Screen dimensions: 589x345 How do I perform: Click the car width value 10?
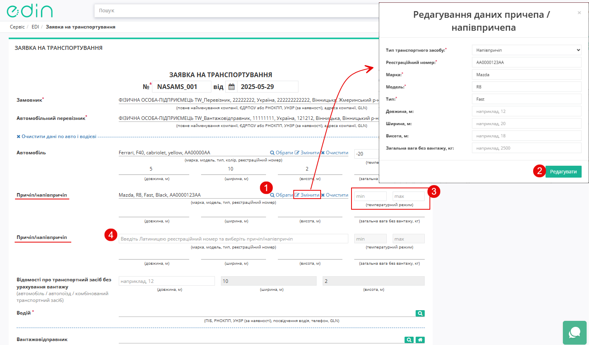pyautogui.click(x=230, y=169)
